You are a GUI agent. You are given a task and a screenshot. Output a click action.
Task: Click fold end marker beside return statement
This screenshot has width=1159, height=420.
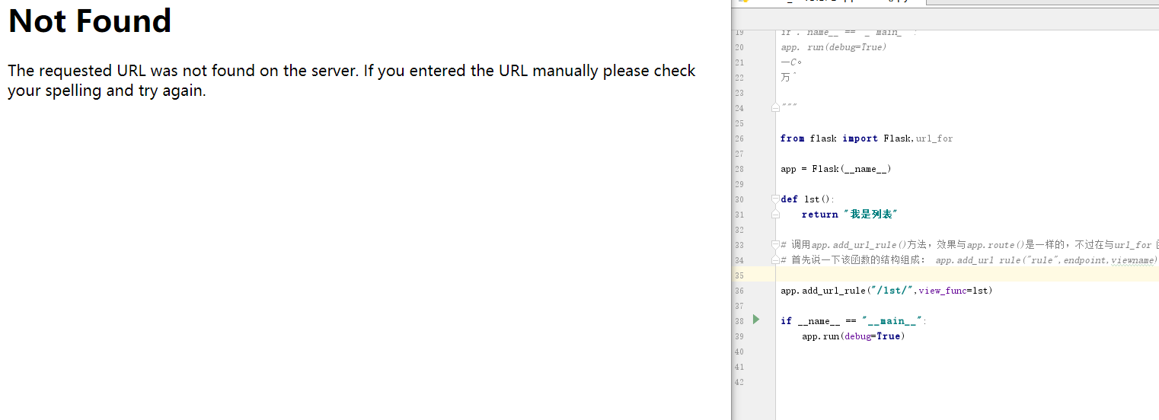coord(775,215)
